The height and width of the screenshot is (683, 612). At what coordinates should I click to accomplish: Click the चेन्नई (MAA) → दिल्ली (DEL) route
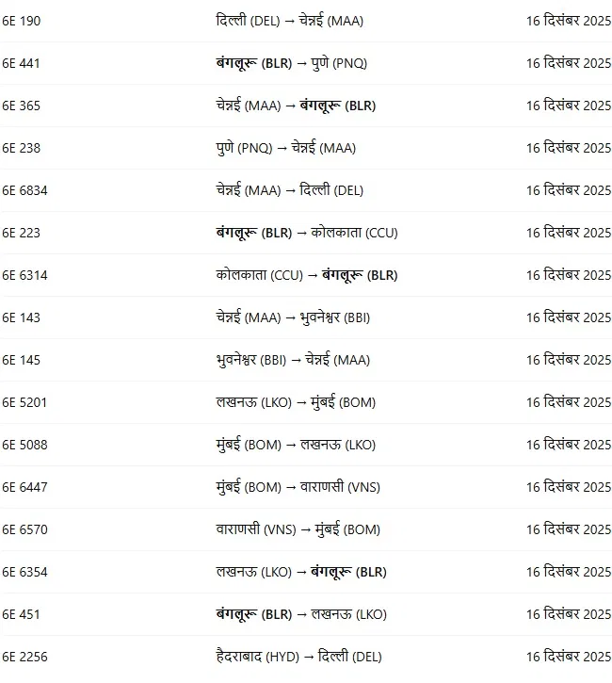click(289, 190)
